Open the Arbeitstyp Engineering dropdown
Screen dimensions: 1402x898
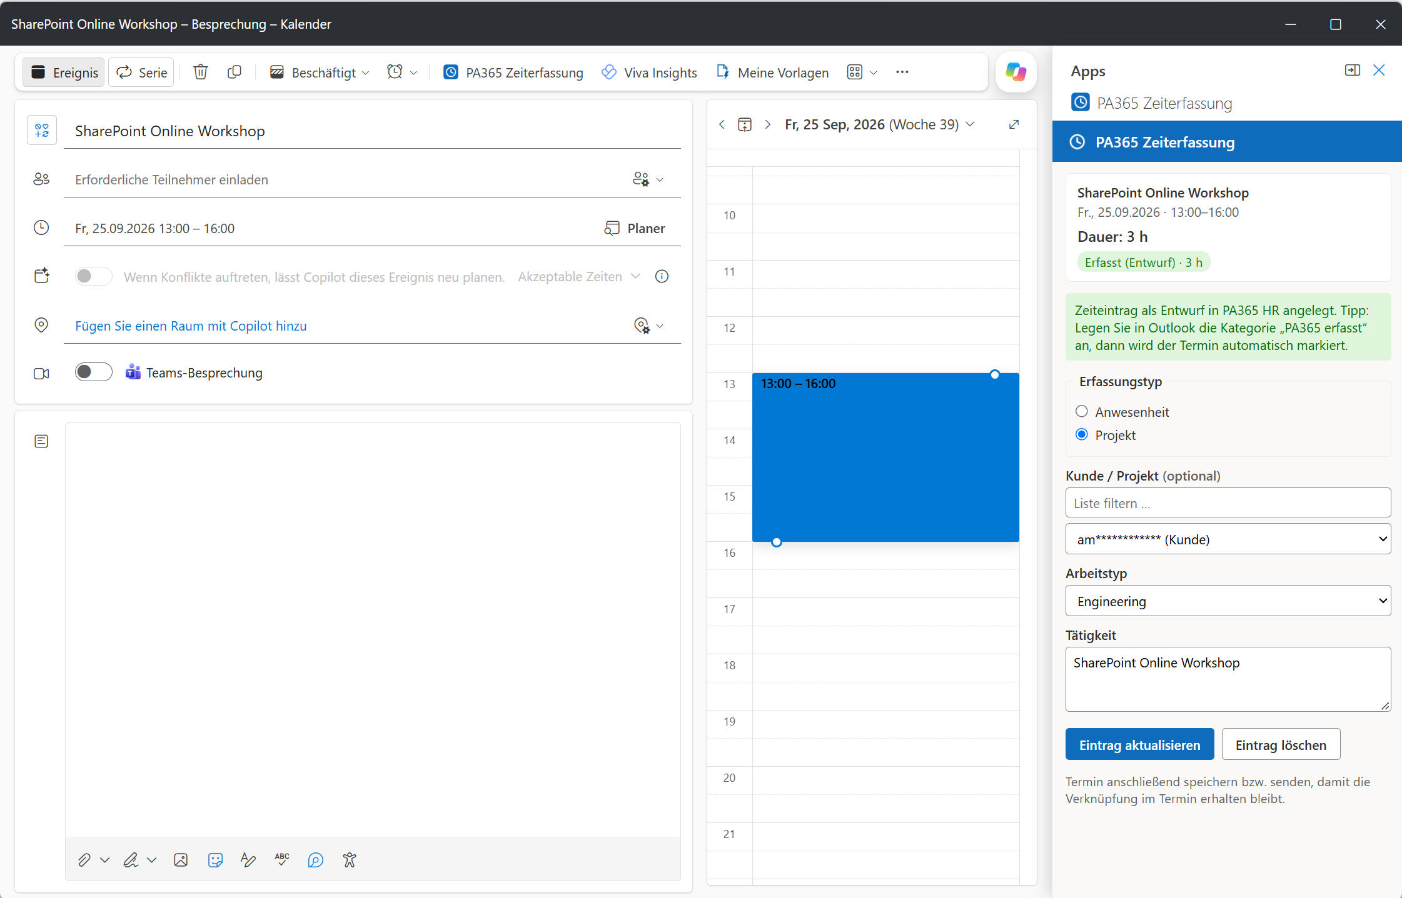point(1228,601)
